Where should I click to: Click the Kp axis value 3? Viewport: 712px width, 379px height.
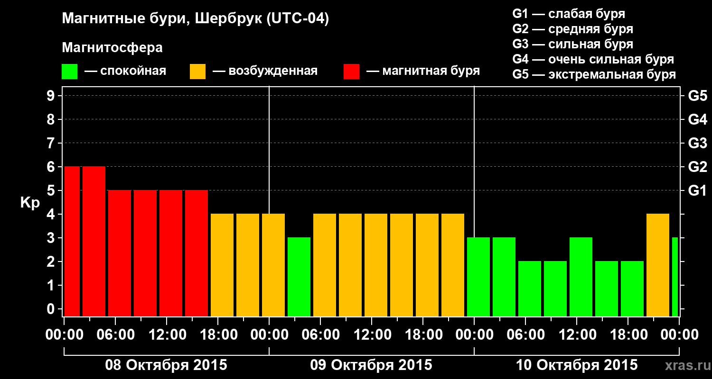pos(52,238)
